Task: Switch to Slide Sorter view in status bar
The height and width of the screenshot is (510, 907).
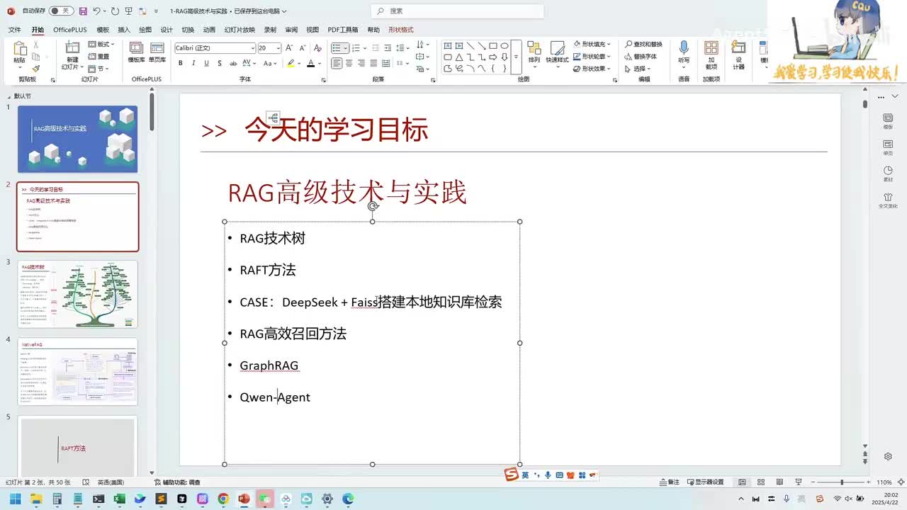Action: click(761, 482)
